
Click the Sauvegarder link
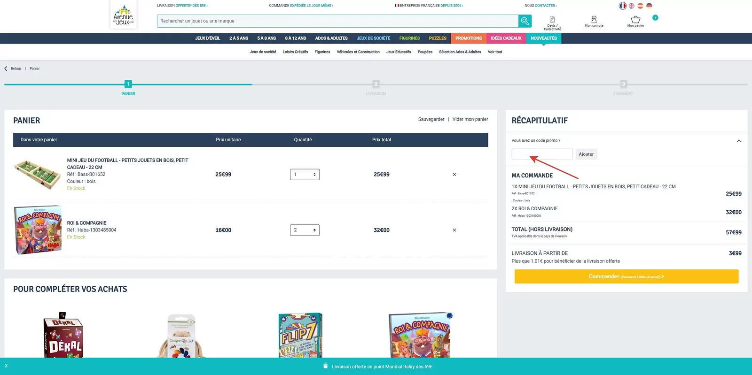pyautogui.click(x=431, y=119)
